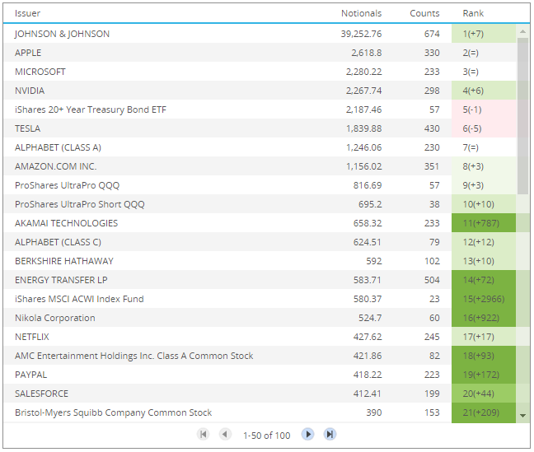Click notional value 1,156.02
The image size is (534, 452).
[x=364, y=166]
